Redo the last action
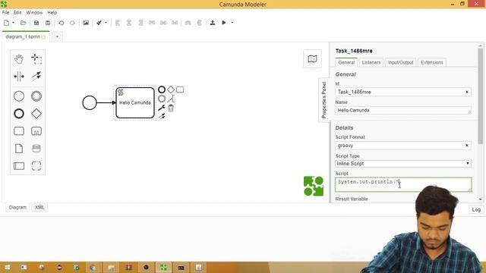This screenshot has height=273, width=486. (x=72, y=23)
